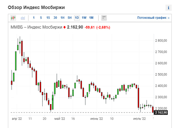Click the info icon beside the title

pos(168,7)
